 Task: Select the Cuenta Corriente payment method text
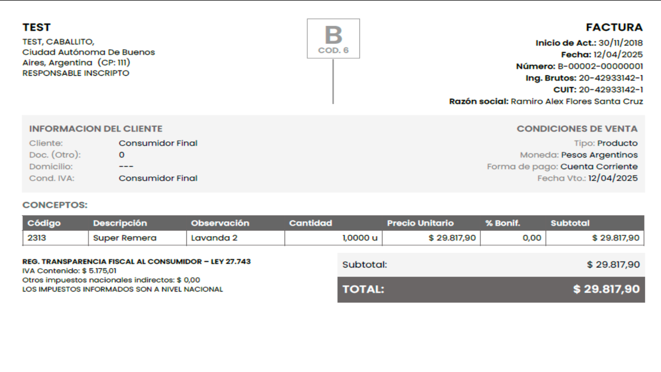[x=599, y=167]
